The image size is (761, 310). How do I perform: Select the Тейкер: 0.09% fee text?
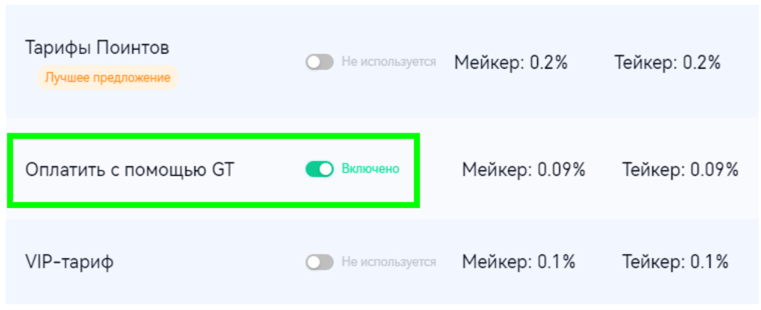point(680,170)
